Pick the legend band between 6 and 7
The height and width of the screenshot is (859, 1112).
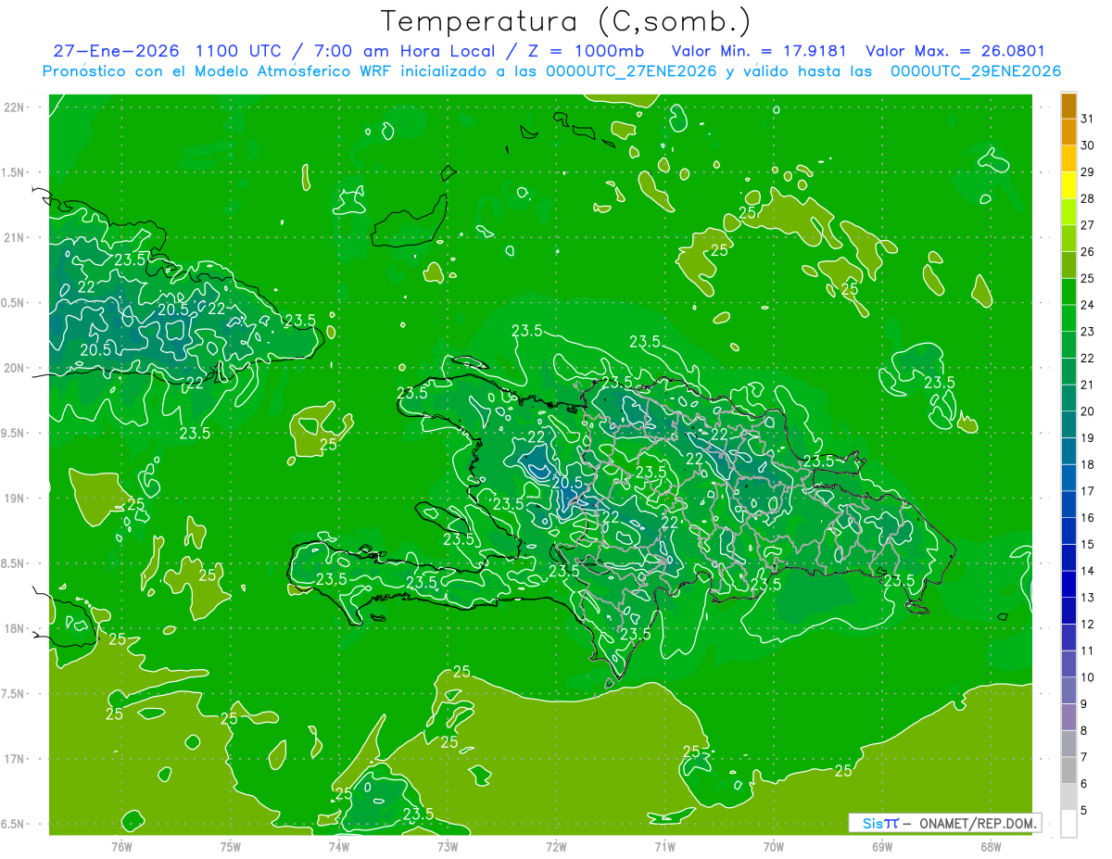pyautogui.click(x=1068, y=770)
